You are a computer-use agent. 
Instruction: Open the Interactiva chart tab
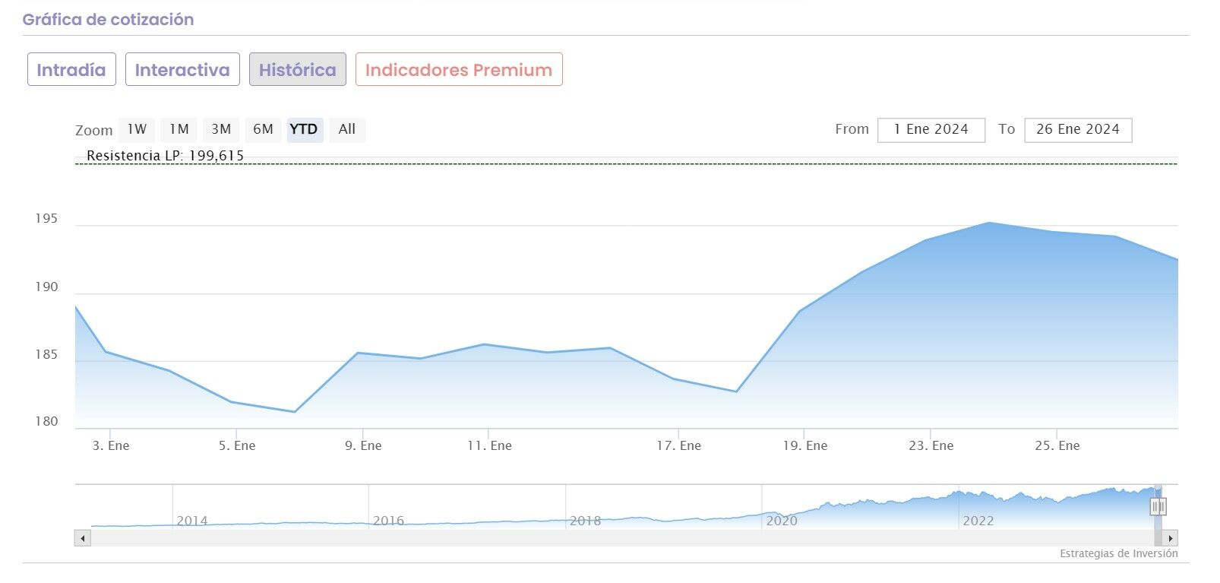pos(182,69)
